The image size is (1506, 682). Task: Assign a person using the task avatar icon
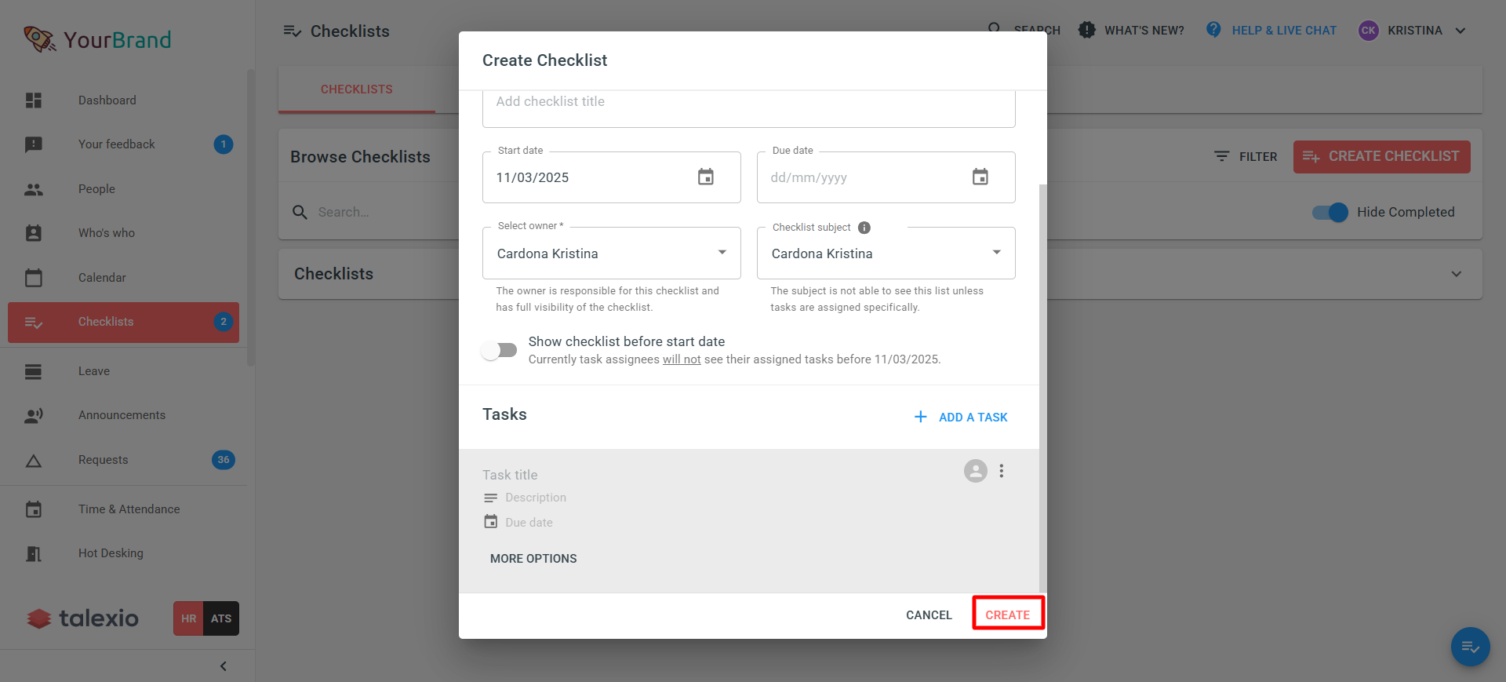tap(976, 471)
